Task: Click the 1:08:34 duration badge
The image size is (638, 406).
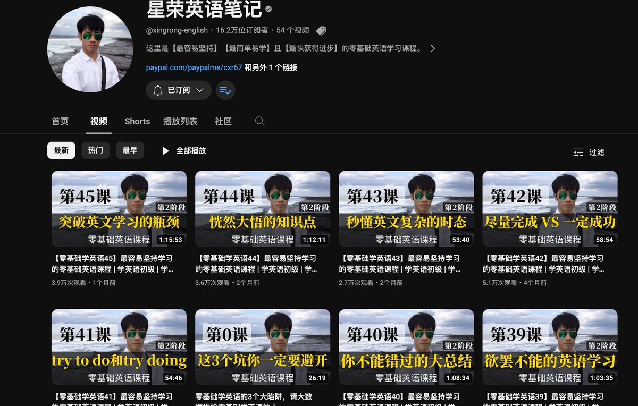Action: click(458, 378)
